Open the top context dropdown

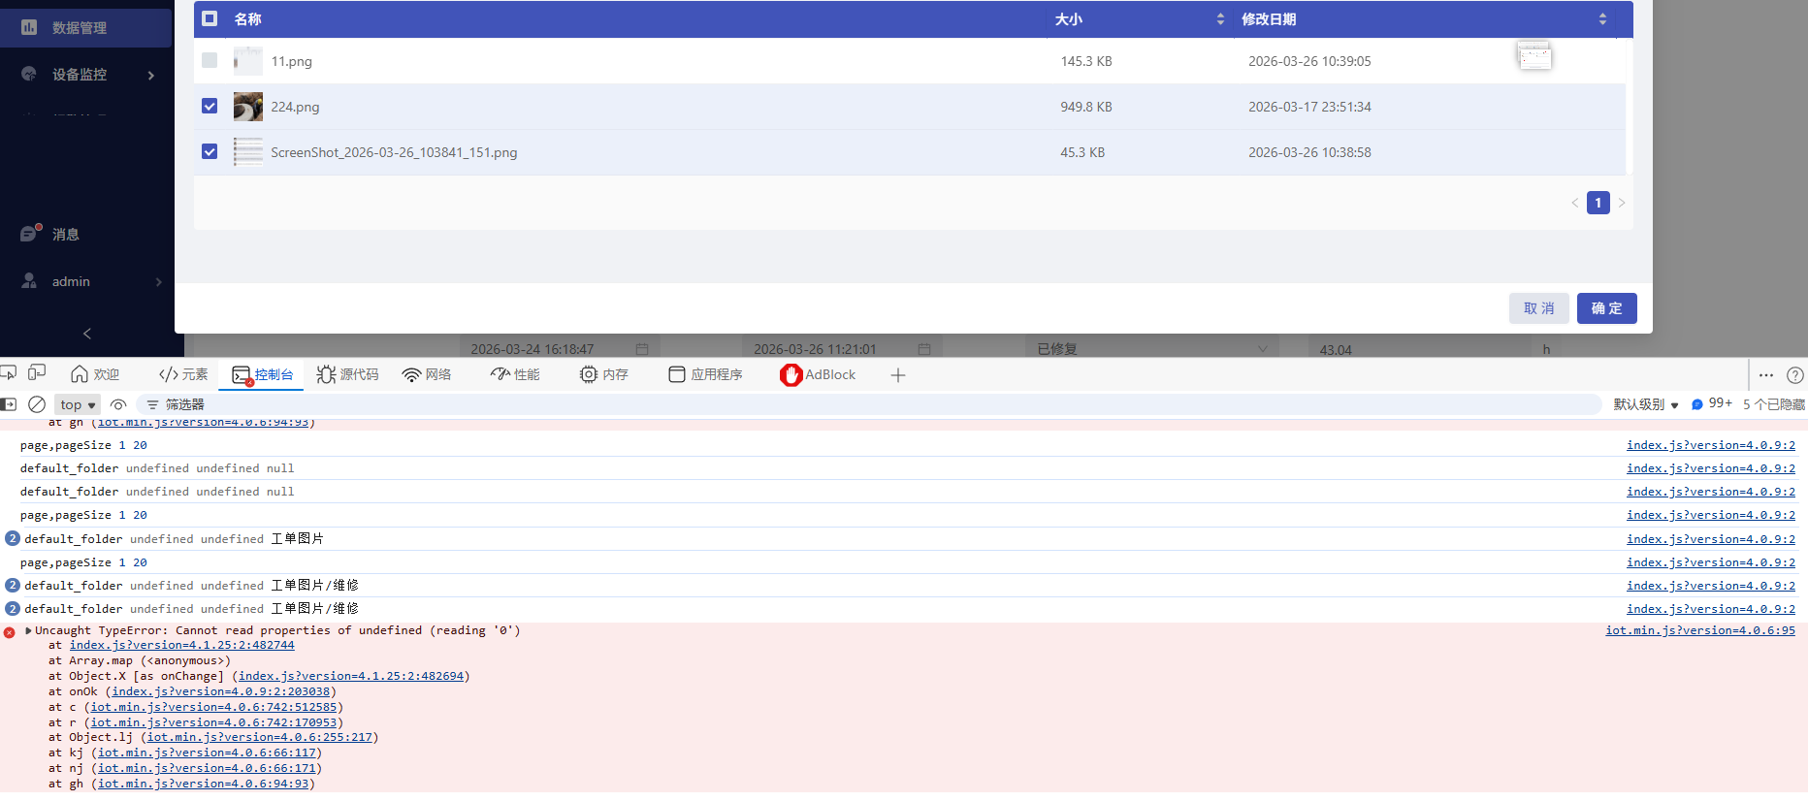click(x=78, y=404)
